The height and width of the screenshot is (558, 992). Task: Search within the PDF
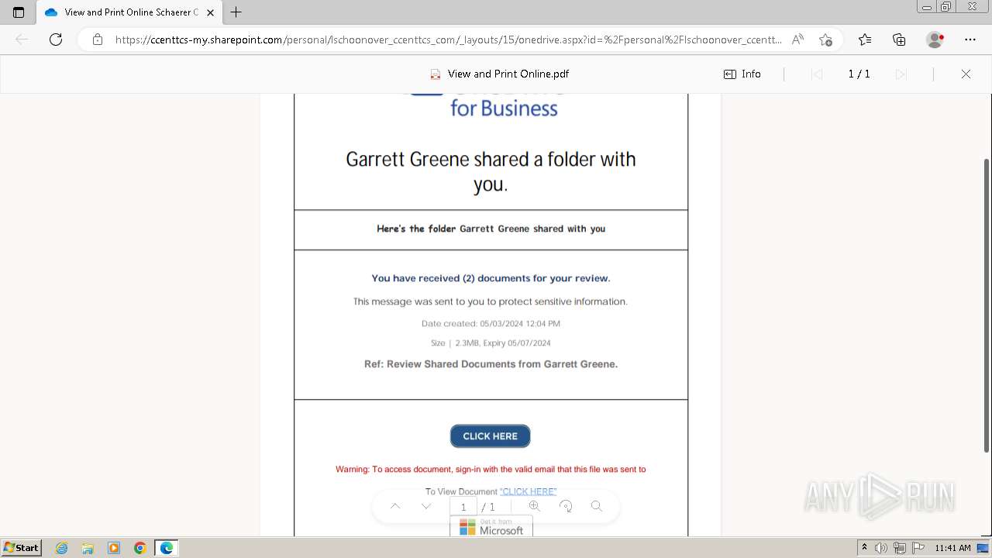597,506
